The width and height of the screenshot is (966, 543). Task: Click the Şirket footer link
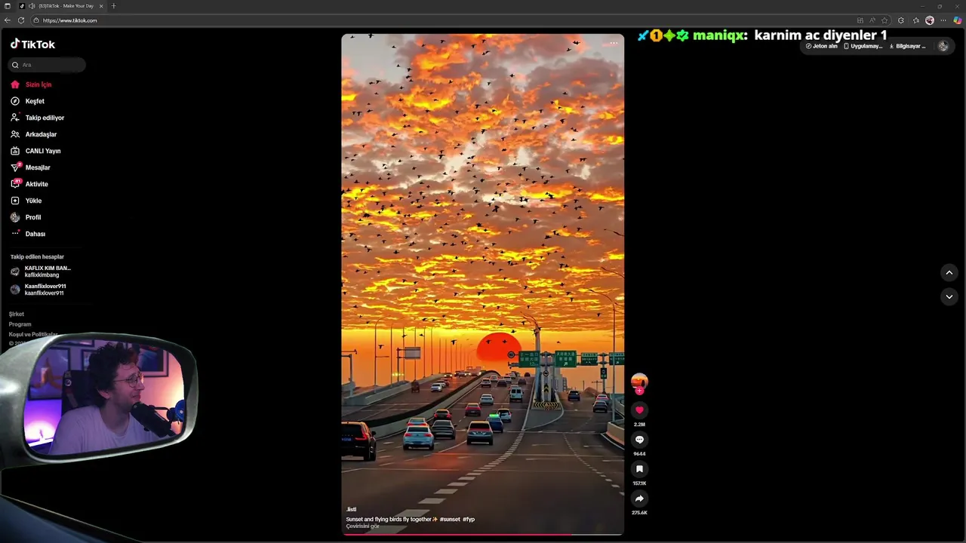pyautogui.click(x=17, y=314)
